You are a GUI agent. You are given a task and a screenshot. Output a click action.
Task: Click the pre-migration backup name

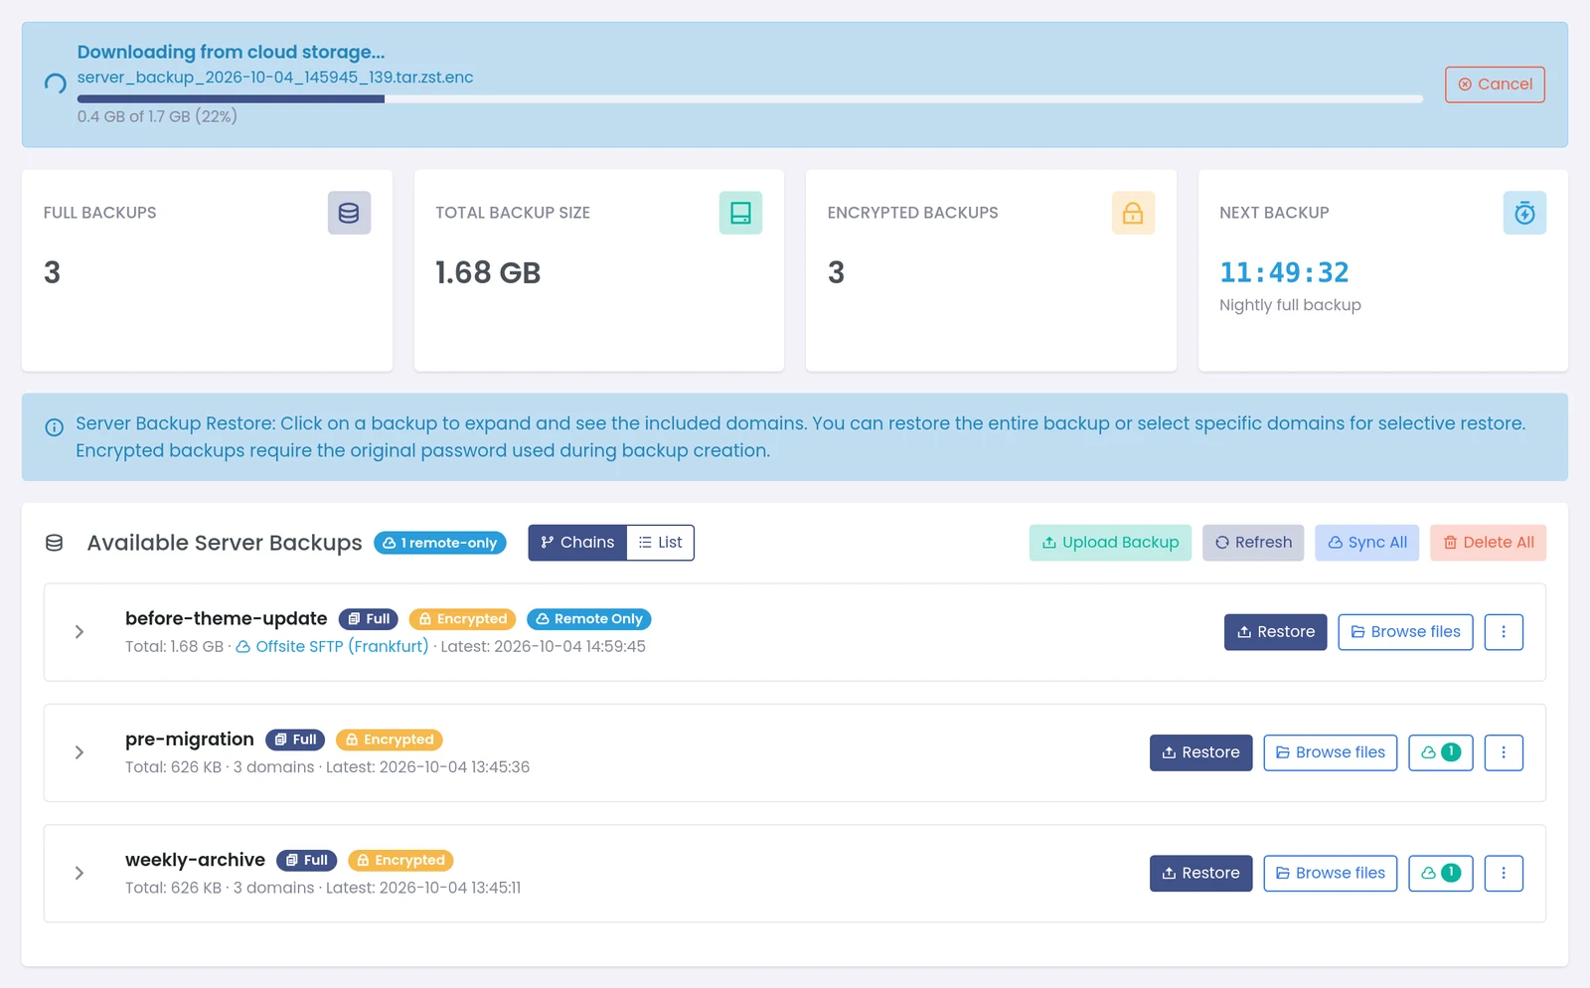[x=190, y=740]
